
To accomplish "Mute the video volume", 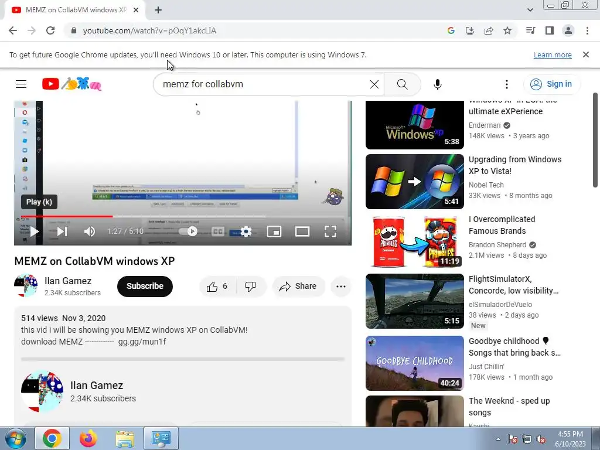I will tap(90, 231).
